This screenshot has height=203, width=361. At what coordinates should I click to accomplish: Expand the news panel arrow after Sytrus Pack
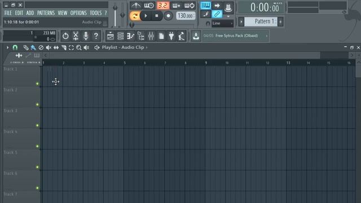[x=267, y=36]
